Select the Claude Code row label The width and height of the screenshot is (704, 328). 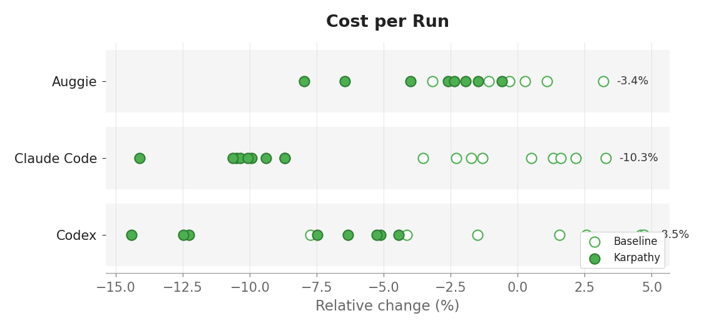click(56, 159)
